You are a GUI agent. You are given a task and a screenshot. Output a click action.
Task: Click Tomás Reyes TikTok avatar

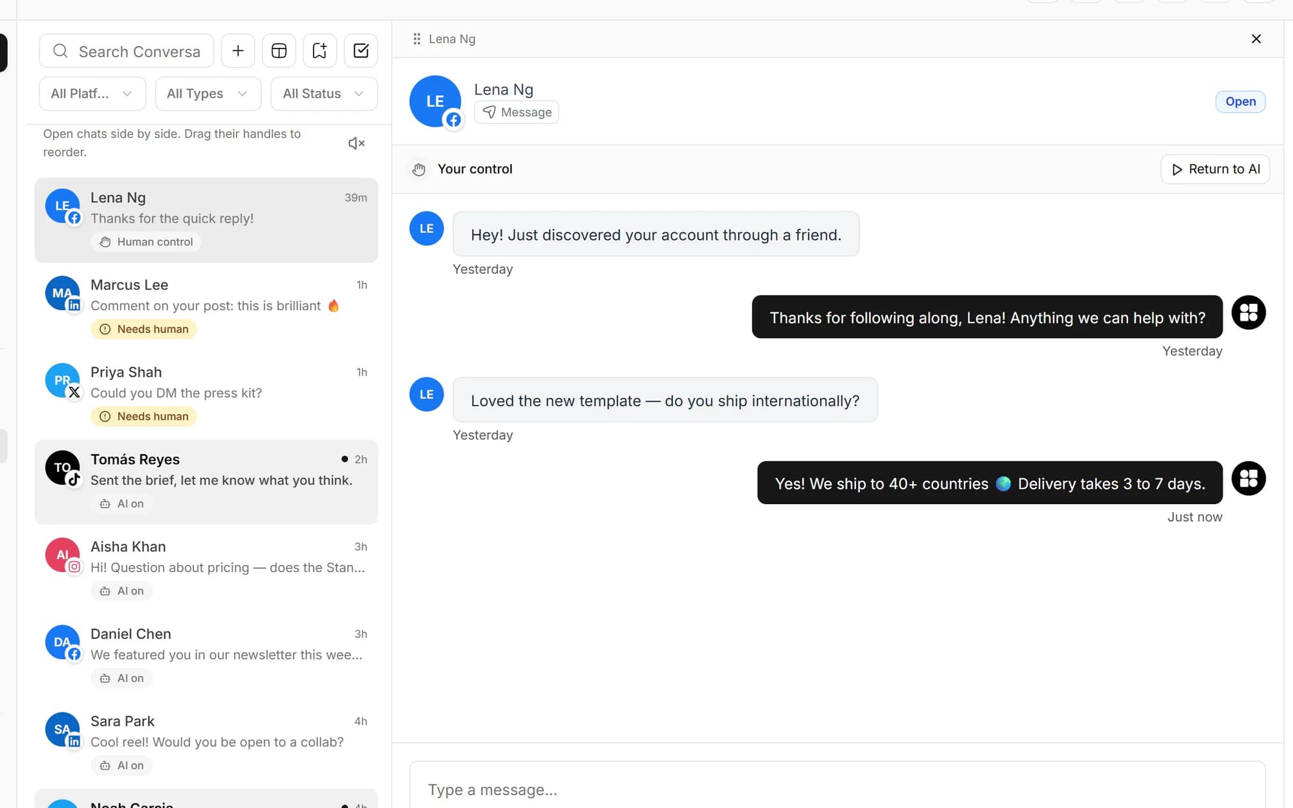coord(63,469)
